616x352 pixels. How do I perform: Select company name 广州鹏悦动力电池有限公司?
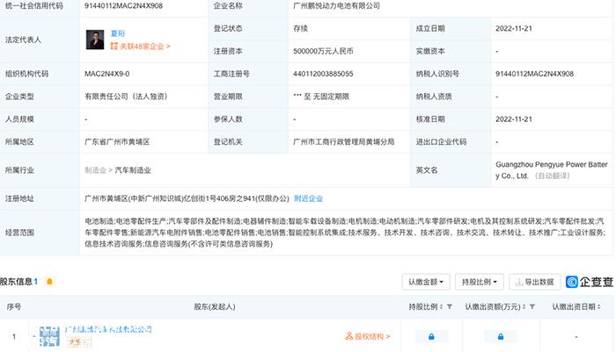coord(336,6)
